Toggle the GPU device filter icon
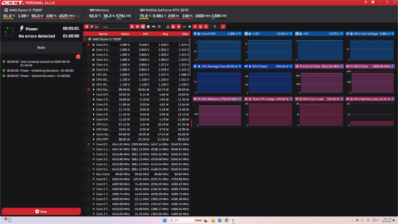This screenshot has width=398, height=224. tap(137, 27)
